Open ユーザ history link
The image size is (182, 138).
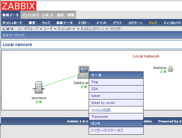pyautogui.click(x=48, y=29)
